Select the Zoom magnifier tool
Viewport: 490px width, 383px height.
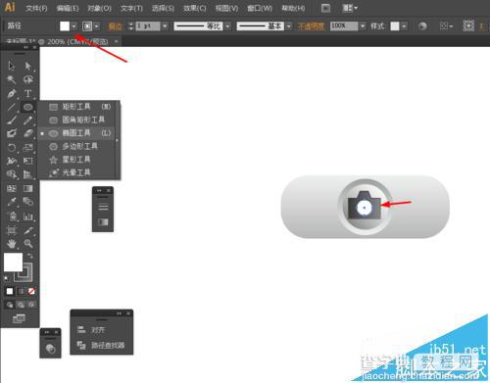click(27, 244)
